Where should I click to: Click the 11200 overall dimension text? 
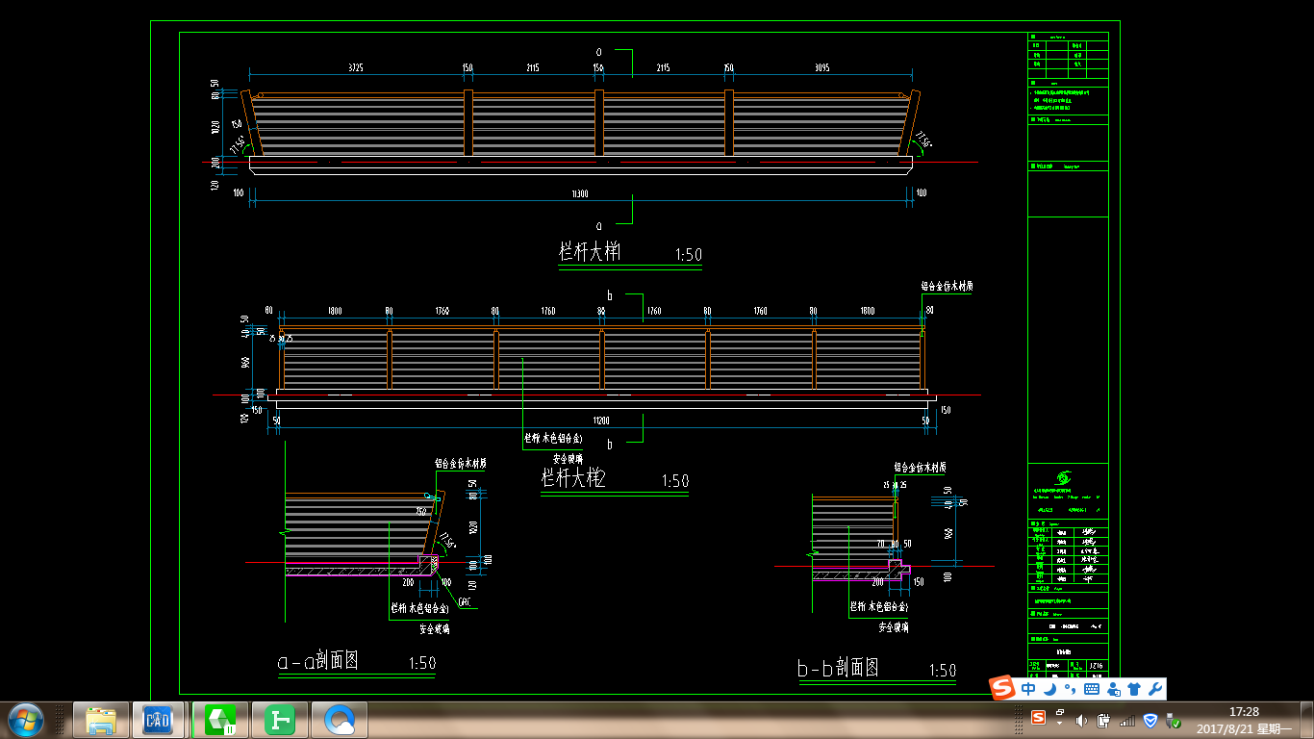tap(601, 421)
